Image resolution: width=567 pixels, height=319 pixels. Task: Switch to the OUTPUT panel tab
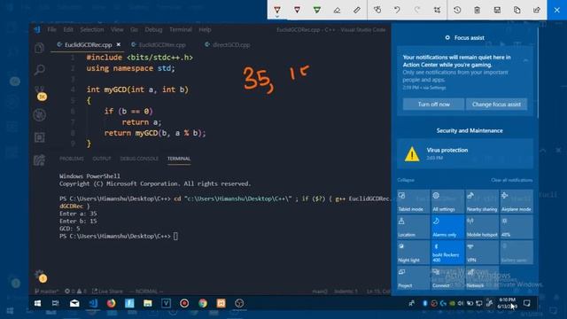tap(102, 159)
